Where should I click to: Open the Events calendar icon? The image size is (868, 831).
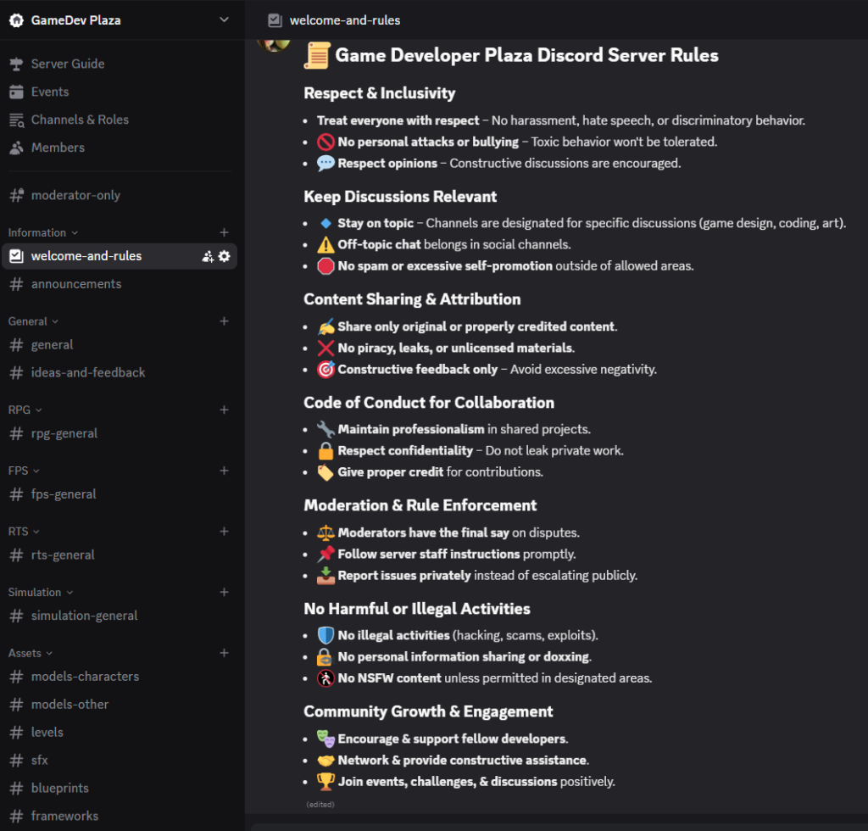tap(17, 92)
